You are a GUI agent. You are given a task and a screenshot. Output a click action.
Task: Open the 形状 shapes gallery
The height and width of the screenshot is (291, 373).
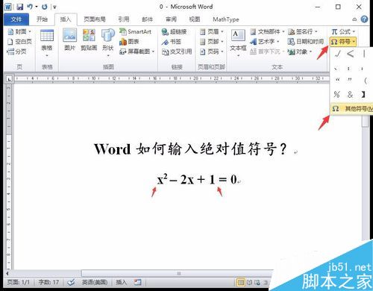108,43
